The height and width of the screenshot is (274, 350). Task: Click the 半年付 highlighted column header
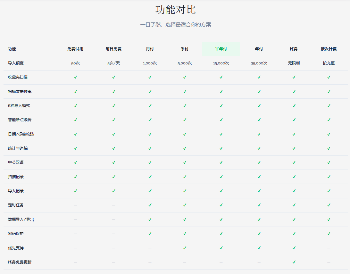click(x=221, y=49)
